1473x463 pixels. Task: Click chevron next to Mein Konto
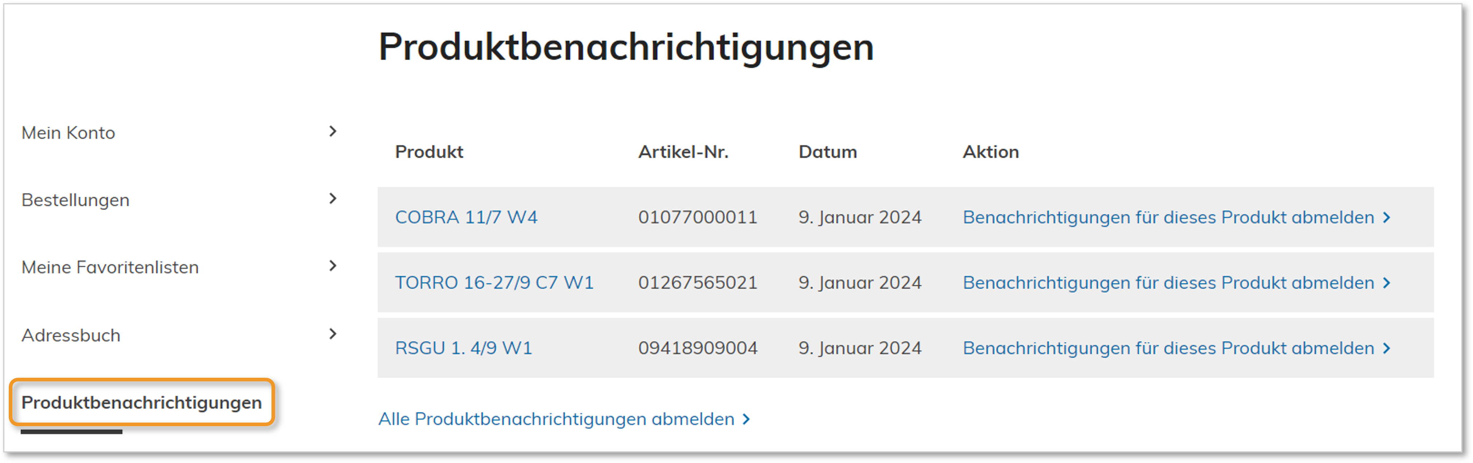click(x=333, y=132)
